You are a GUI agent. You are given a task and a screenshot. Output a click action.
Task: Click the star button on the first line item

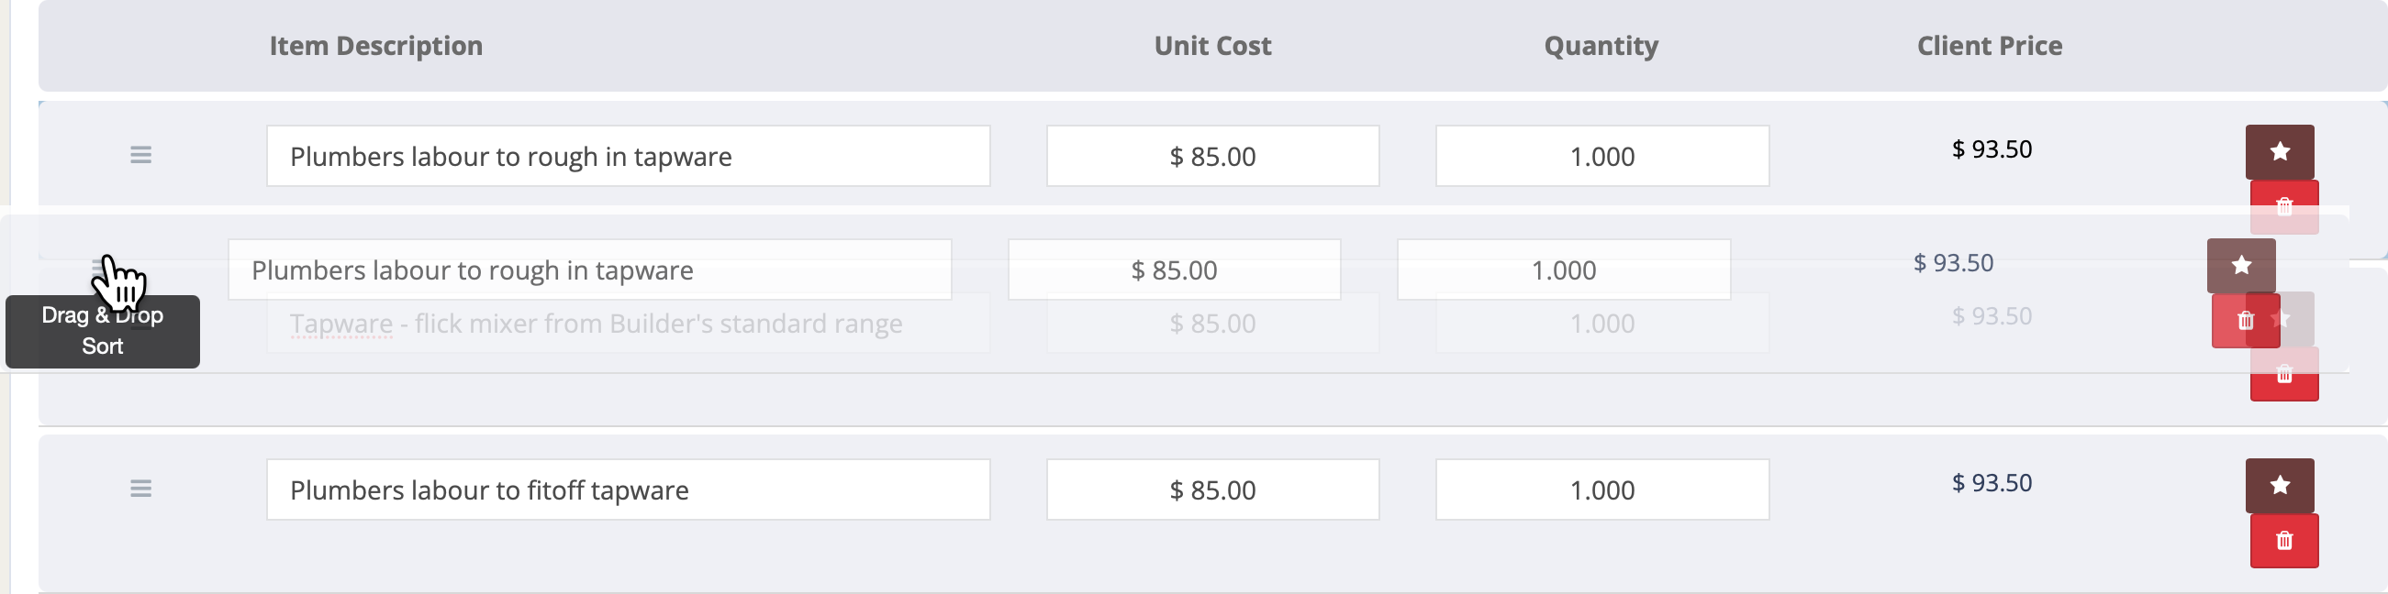[2280, 152]
